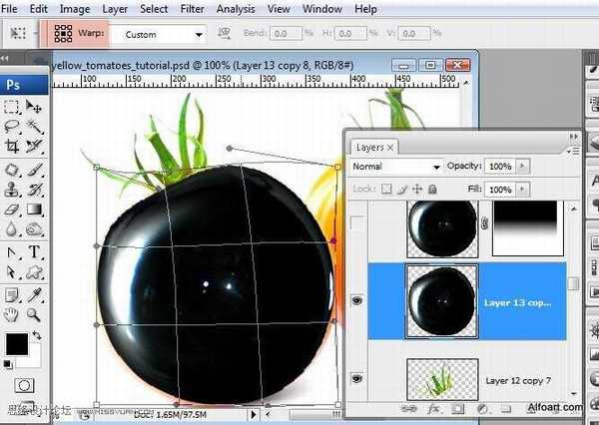
Task: Select the Hand tool
Action: pos(12,314)
